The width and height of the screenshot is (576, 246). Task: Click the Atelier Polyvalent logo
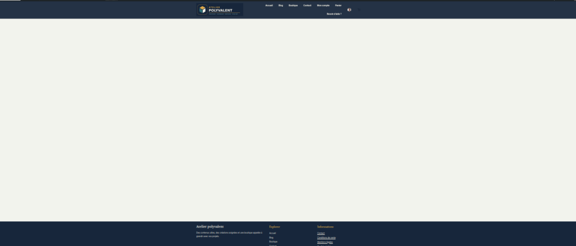220,10
